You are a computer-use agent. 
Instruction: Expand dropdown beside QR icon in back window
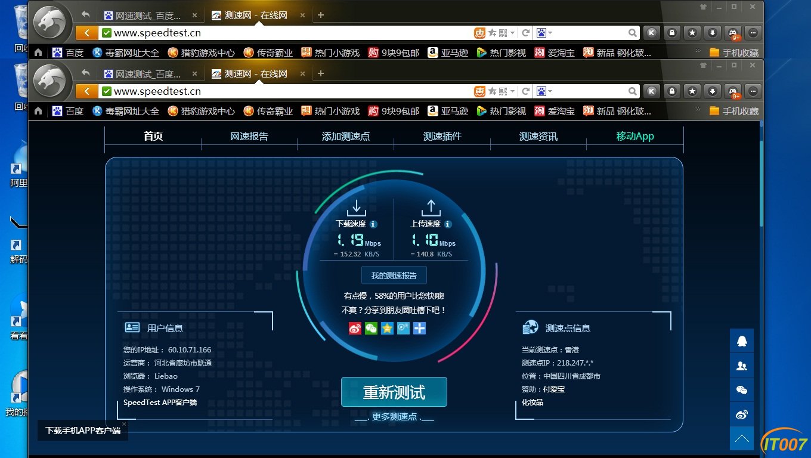(x=512, y=33)
